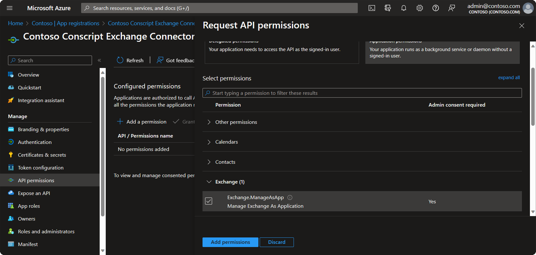Screen dimensions: 536x255
Task: Click the Microsoft Azure home label
Action: [49, 8]
